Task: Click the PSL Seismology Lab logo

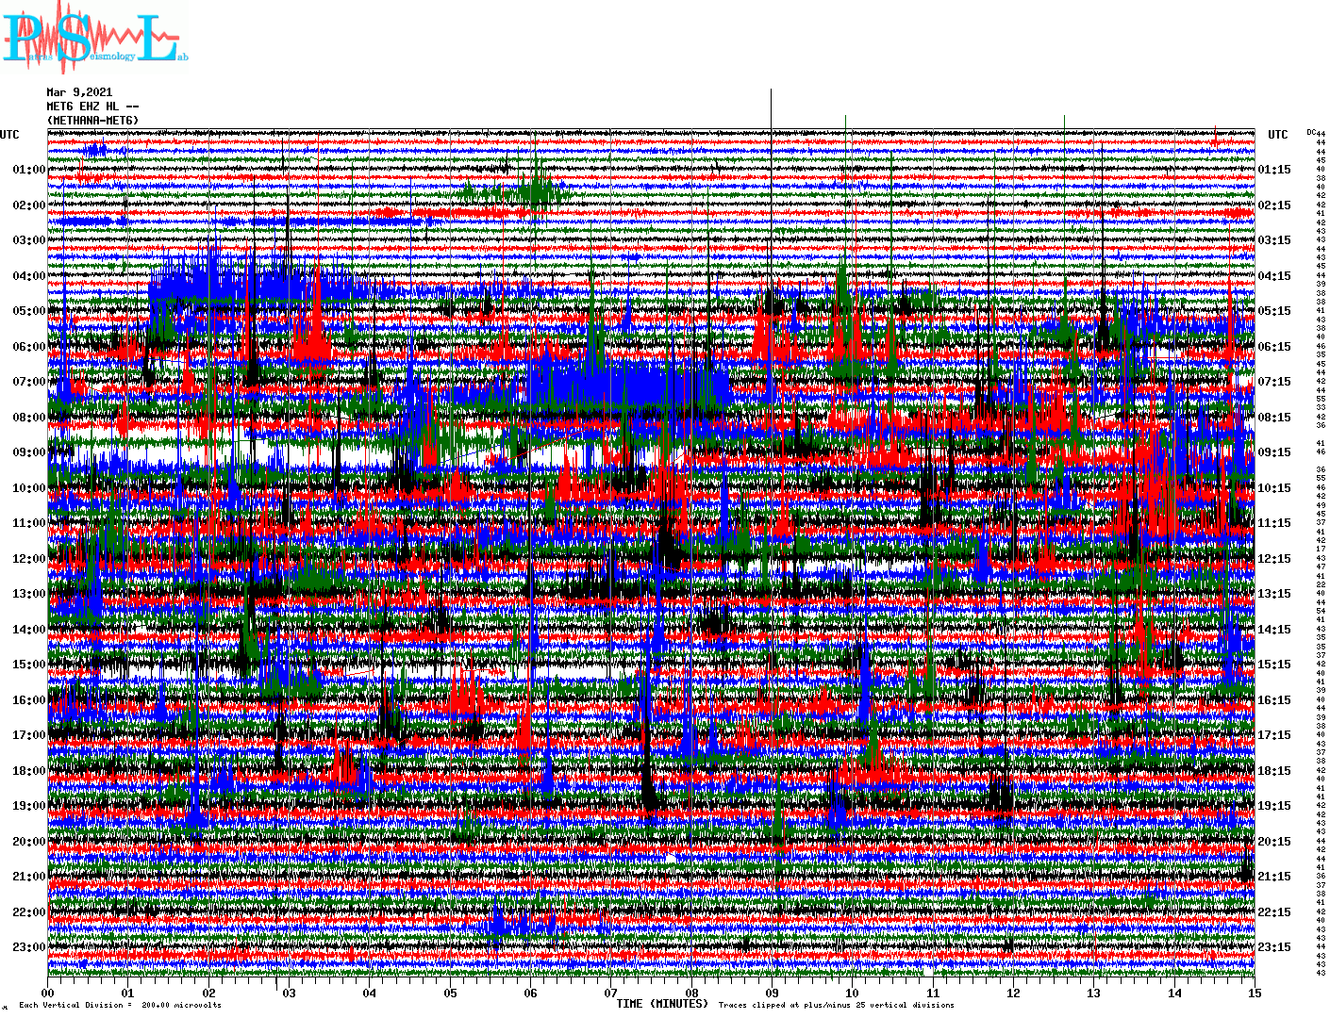Action: [94, 38]
